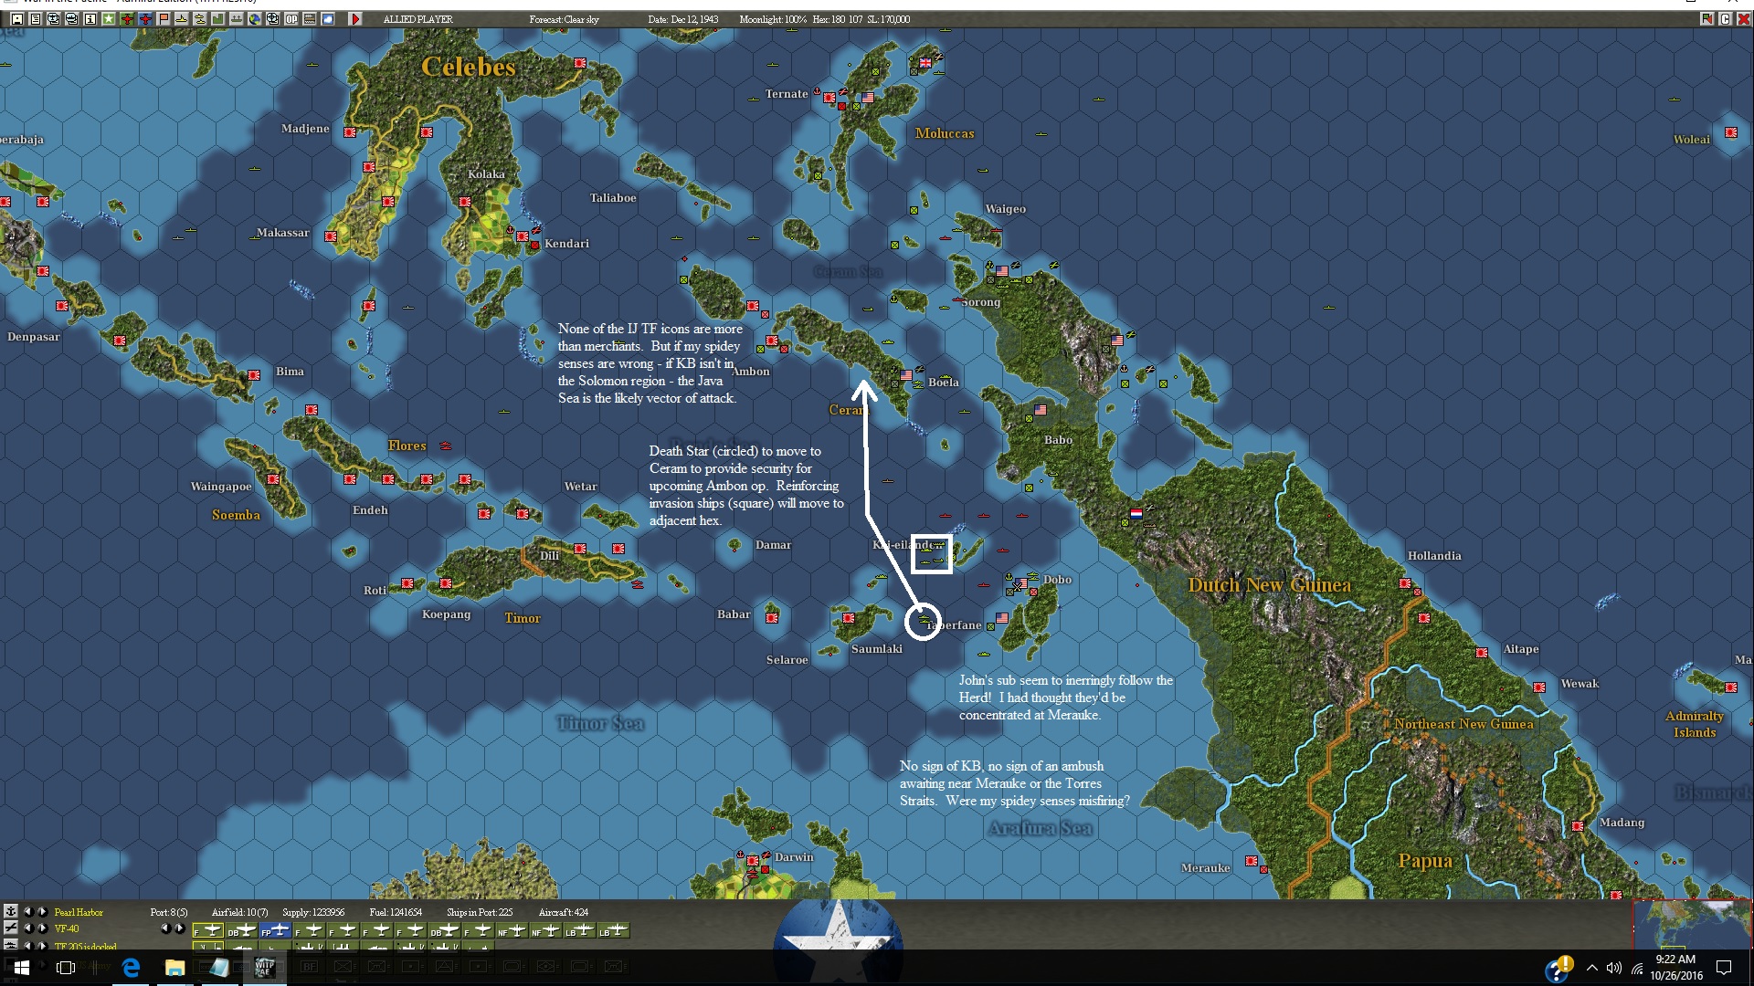Click the US flag near Babo
The height and width of the screenshot is (986, 1754).
point(1041,410)
